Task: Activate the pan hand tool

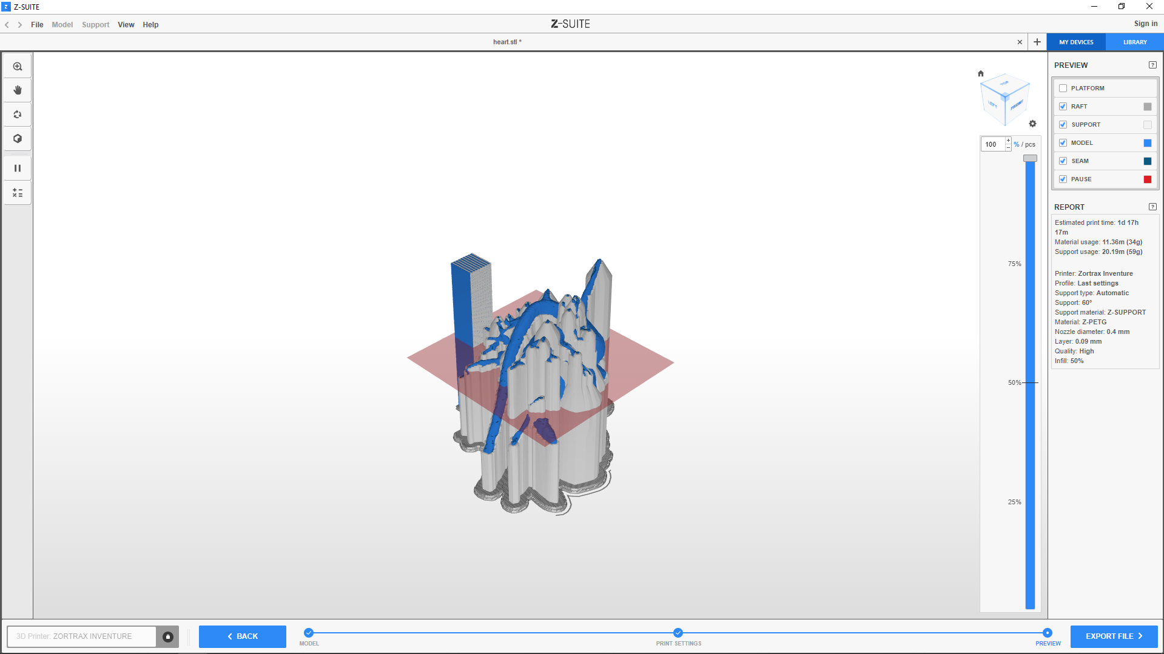Action: [18, 90]
